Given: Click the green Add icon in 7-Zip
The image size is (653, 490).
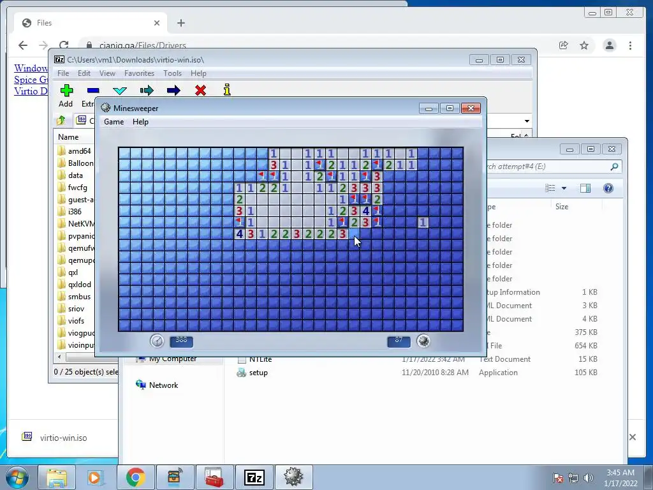Looking at the screenshot, I should 66,90.
